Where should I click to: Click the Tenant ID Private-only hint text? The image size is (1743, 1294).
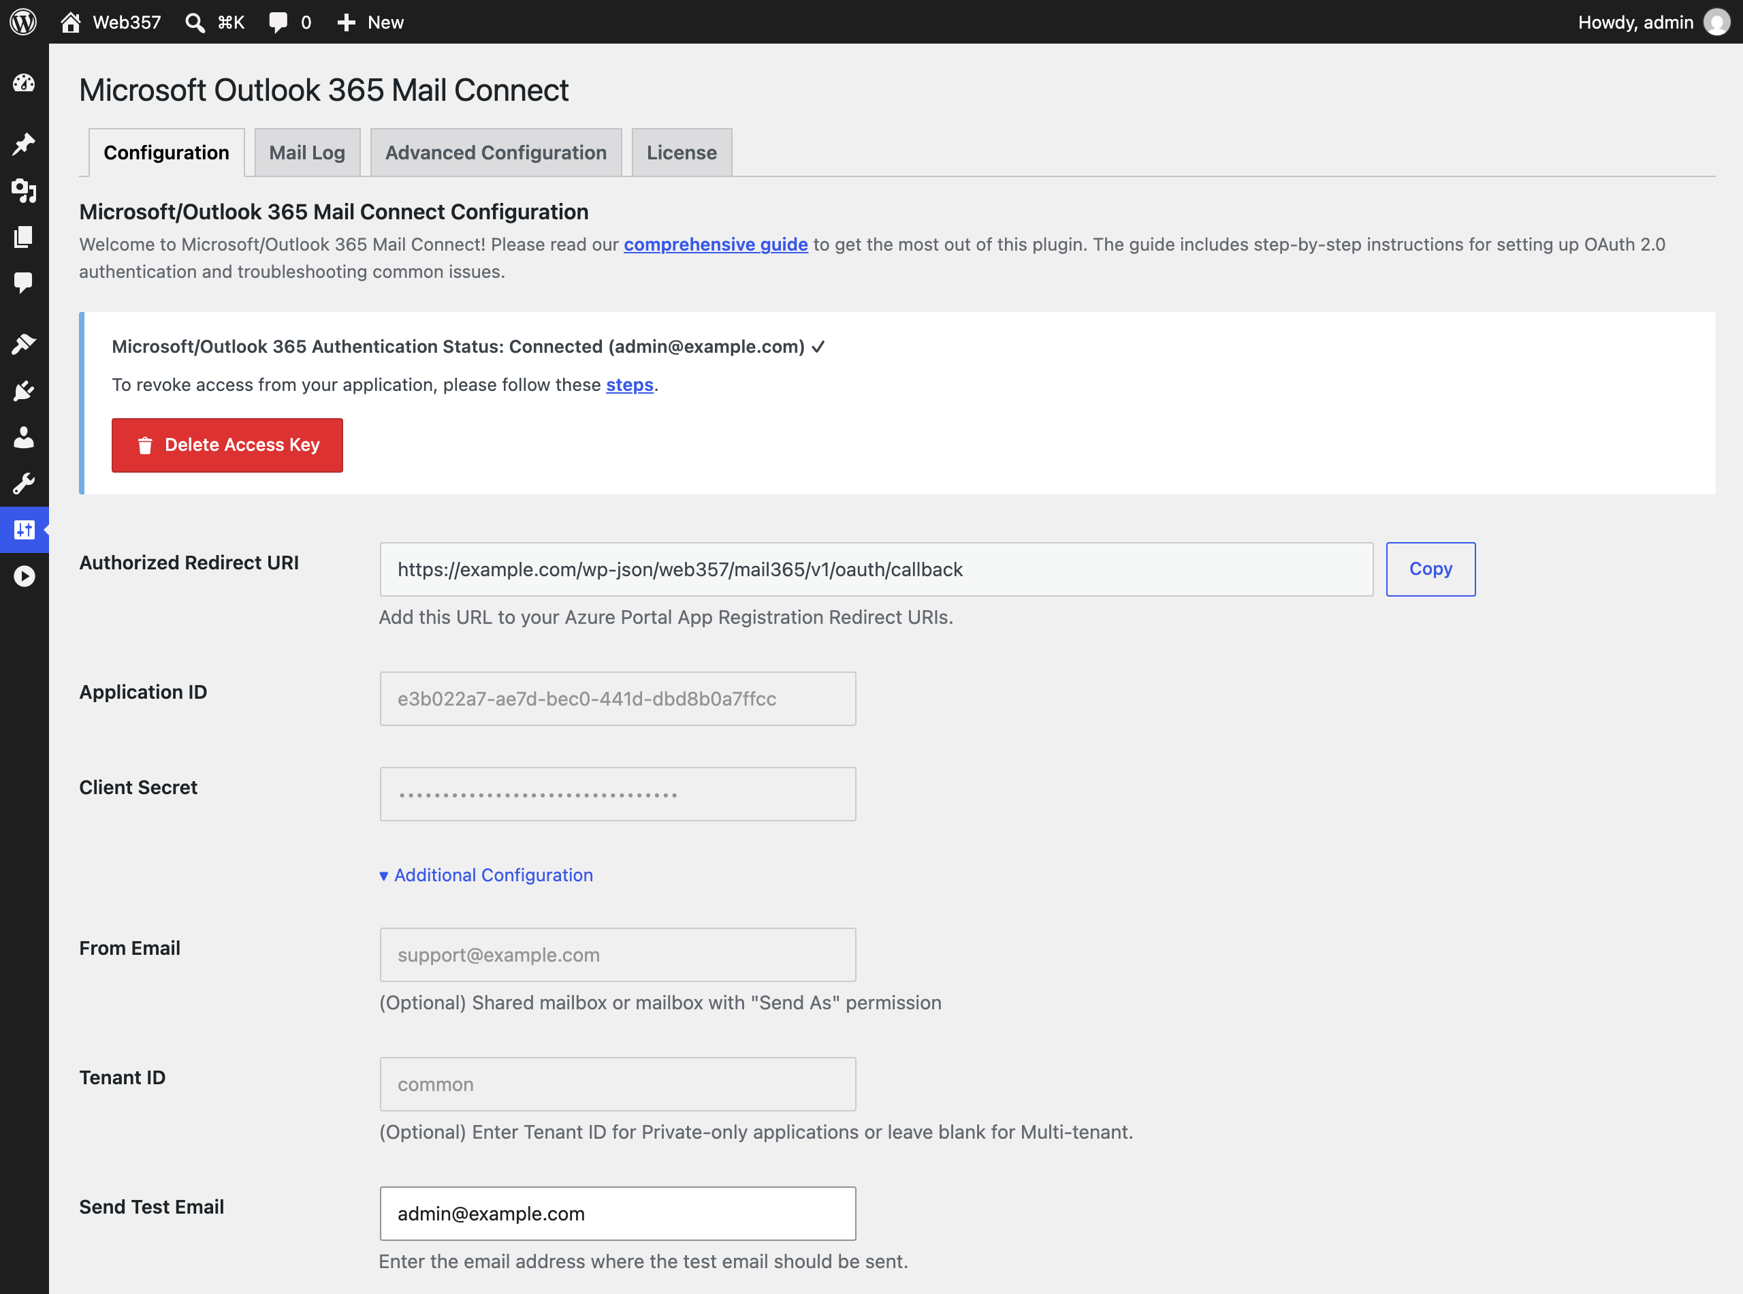coord(756,1132)
